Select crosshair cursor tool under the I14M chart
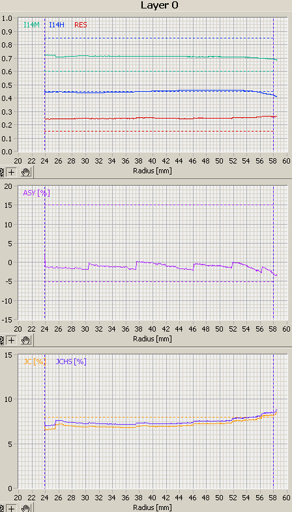The height and width of the screenshot is (512, 292). coord(12,172)
